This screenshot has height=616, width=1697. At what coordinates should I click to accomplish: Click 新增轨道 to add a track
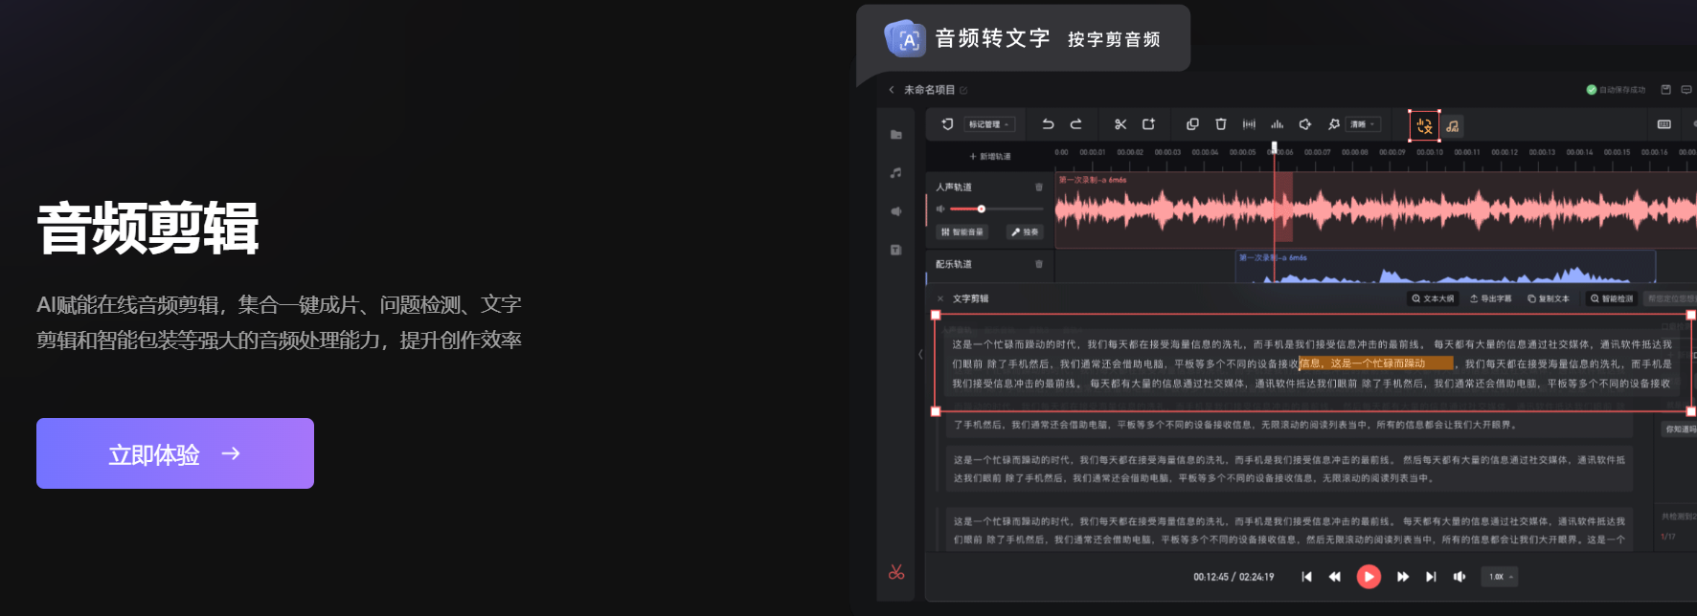pyautogui.click(x=990, y=156)
